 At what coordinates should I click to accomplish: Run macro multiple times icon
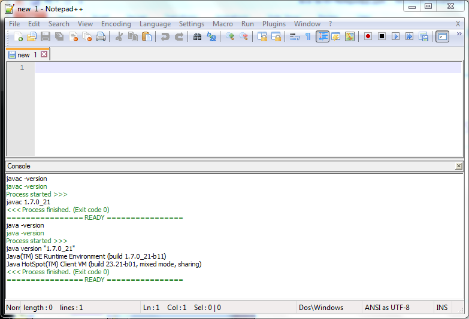[409, 36]
